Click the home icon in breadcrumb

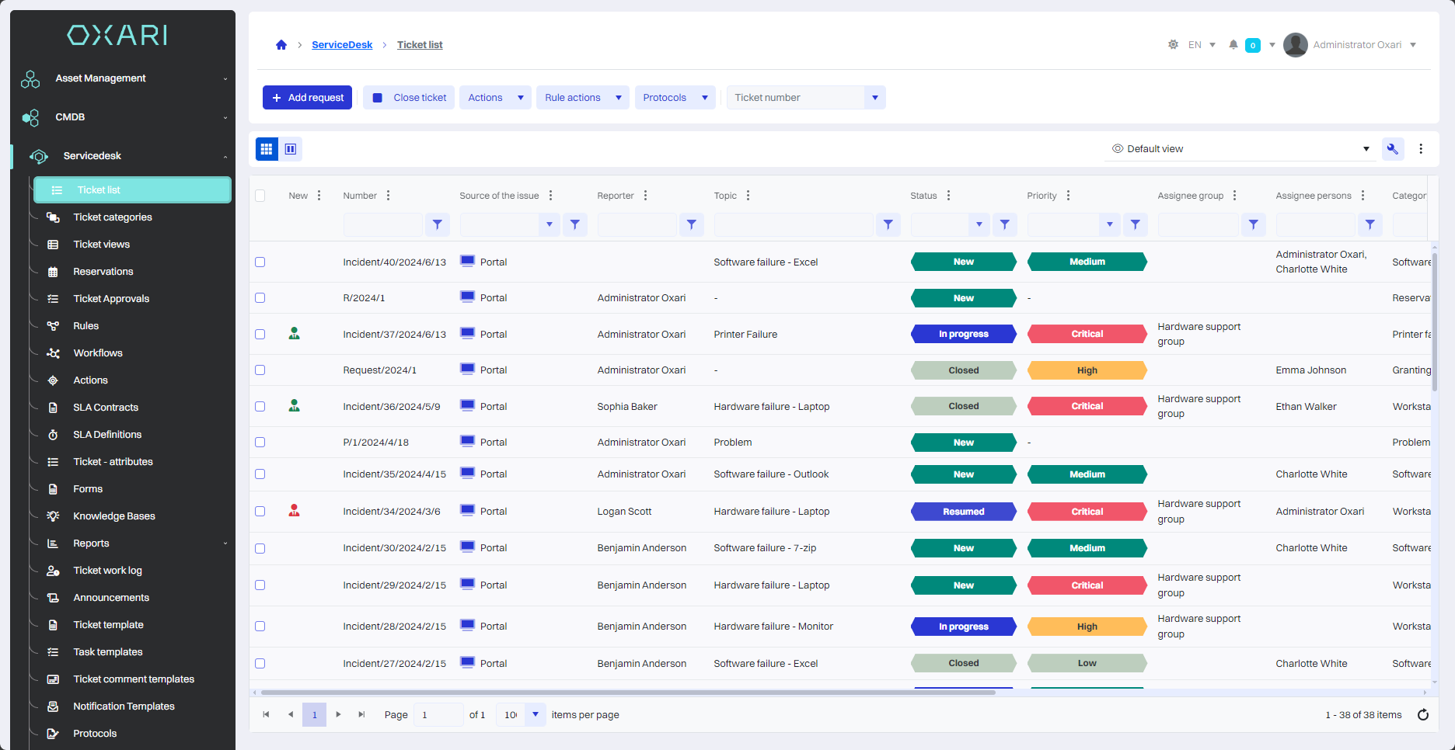(281, 45)
